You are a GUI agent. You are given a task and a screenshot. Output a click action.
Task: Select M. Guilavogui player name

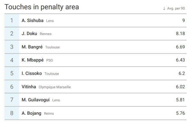pyautogui.click(x=36, y=100)
